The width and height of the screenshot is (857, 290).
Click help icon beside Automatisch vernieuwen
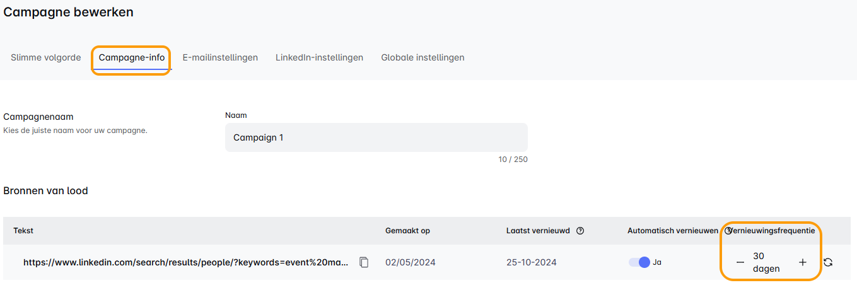point(727,231)
